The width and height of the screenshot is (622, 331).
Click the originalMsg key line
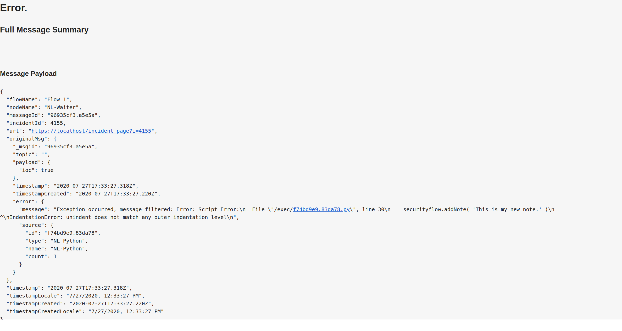tap(31, 139)
